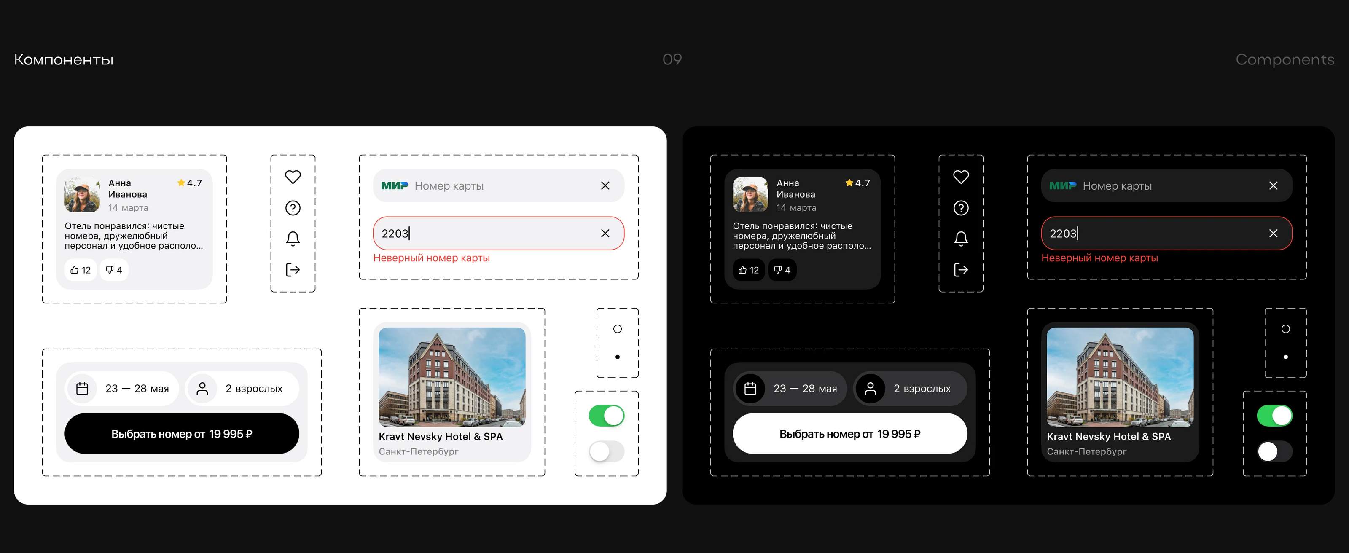This screenshot has width=1349, height=553.
Task: Select the filled radio dot in dark panel
Action: pos(1285,357)
